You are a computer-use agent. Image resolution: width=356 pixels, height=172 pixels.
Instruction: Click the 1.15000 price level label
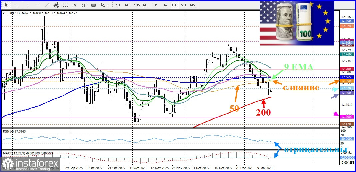[x=347, y=117]
